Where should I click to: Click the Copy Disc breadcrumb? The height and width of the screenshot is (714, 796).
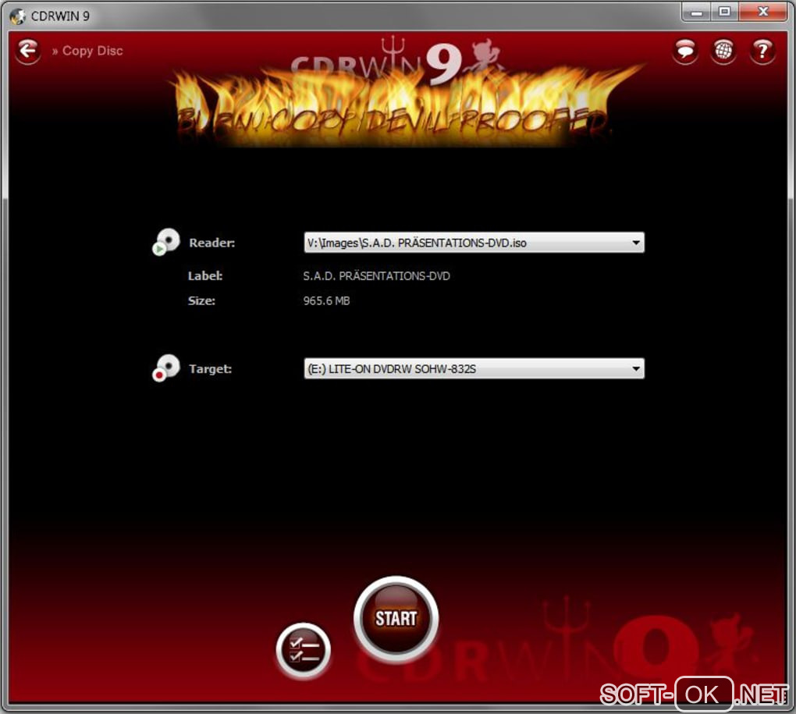click(92, 51)
